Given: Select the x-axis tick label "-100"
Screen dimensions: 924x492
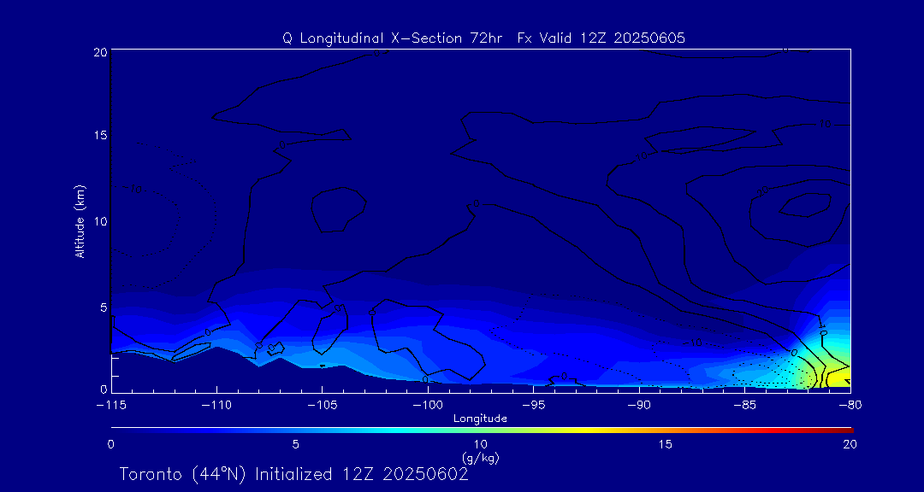Looking at the screenshot, I should (x=428, y=406).
